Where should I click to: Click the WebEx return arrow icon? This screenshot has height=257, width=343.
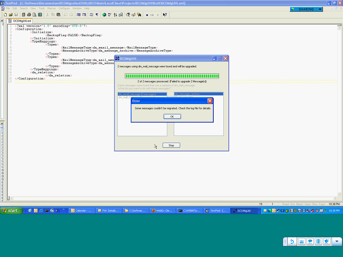pyautogui.click(x=292, y=242)
